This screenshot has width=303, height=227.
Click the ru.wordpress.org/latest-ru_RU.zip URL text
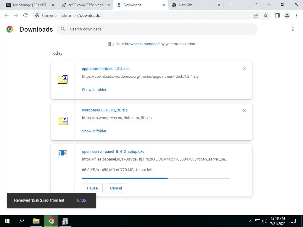coord(117,118)
